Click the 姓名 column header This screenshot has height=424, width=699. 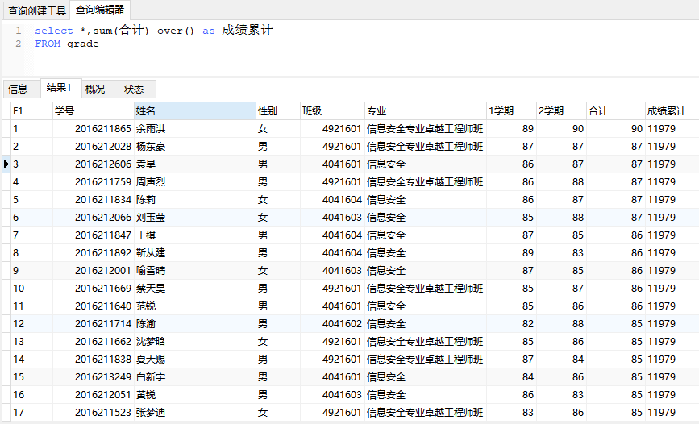coord(195,111)
